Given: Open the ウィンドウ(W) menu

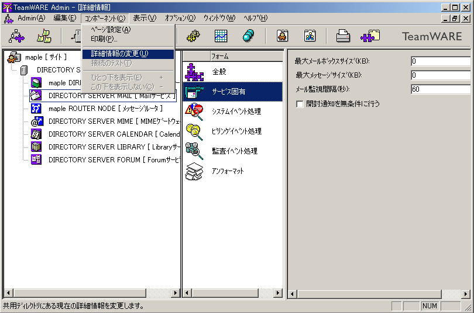Looking at the screenshot, I should coord(219,18).
